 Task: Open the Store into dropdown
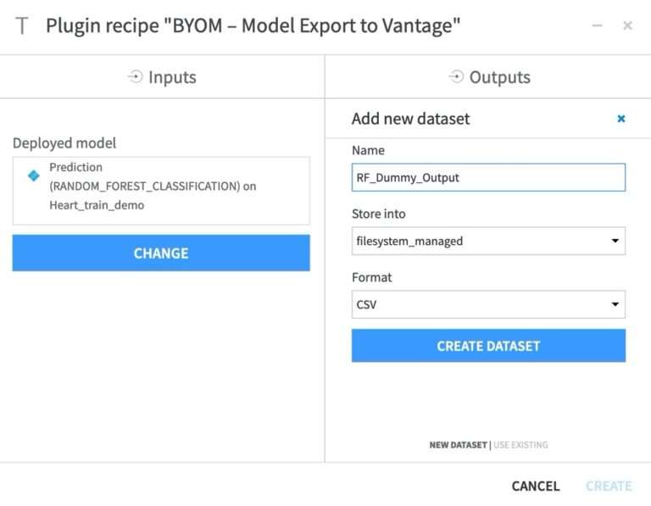point(488,241)
